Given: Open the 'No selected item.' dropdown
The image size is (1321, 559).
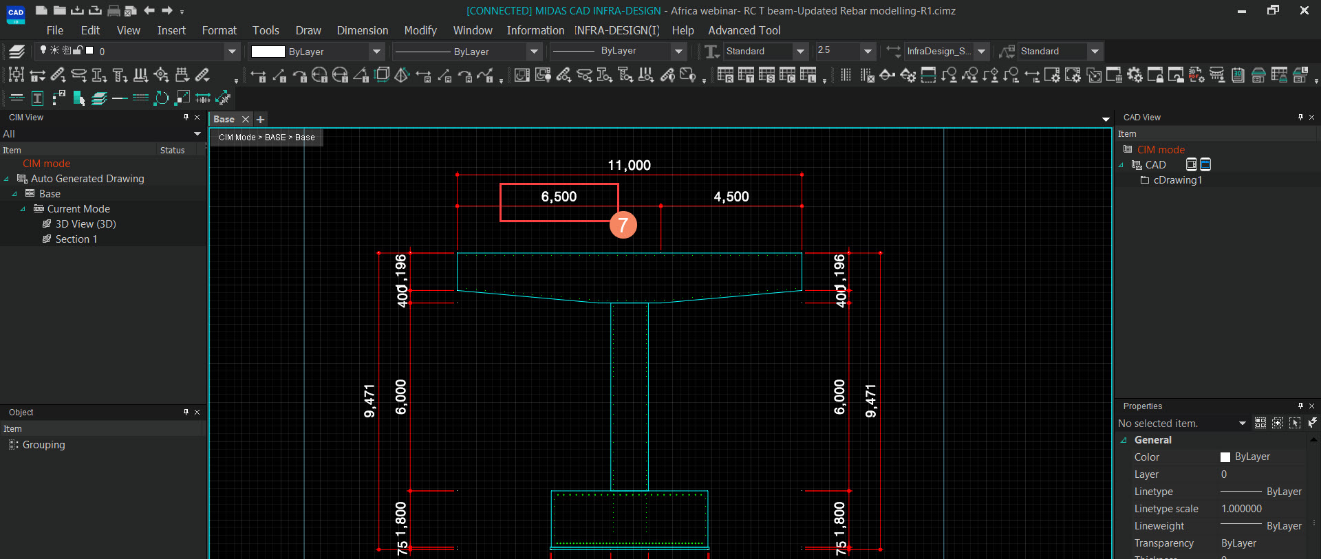Looking at the screenshot, I should click(1243, 423).
